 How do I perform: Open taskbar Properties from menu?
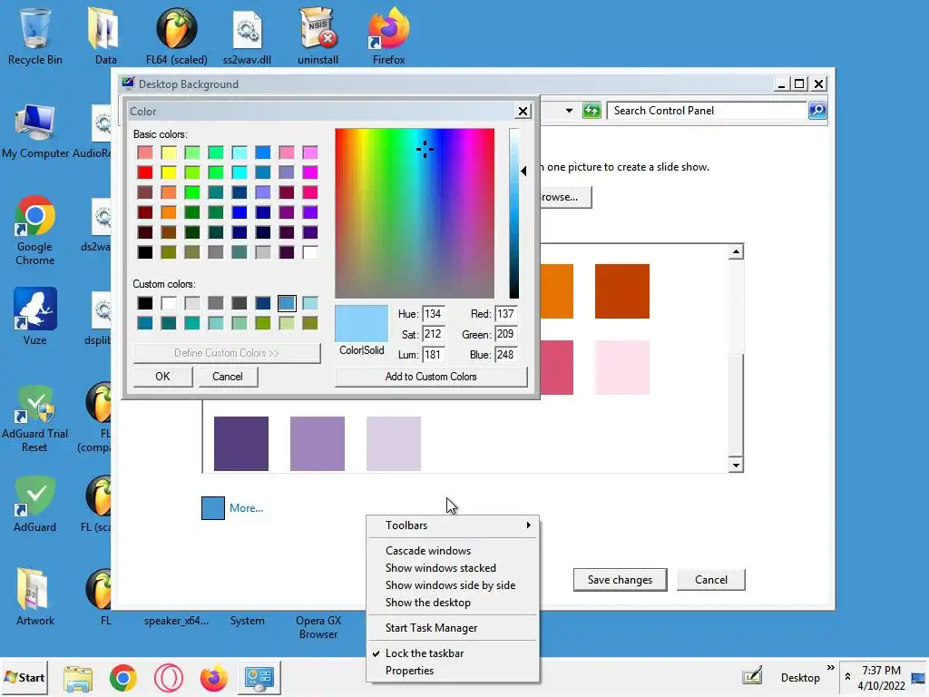coord(453,671)
